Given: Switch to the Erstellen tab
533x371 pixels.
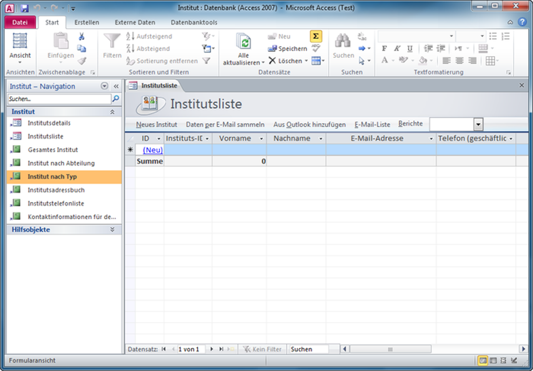Looking at the screenshot, I should tap(87, 22).
